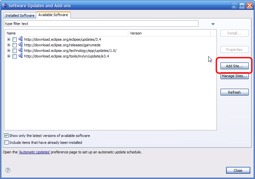The height and width of the screenshot is (179, 255).
Task: Select the http://download.eclipse.org/releases/ganymede row text
Action: coord(62,45)
